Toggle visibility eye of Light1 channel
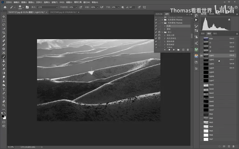 coord(201,56)
